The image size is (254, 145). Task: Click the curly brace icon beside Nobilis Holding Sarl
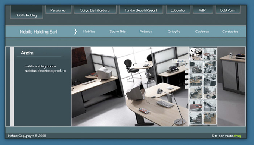tap(75, 32)
